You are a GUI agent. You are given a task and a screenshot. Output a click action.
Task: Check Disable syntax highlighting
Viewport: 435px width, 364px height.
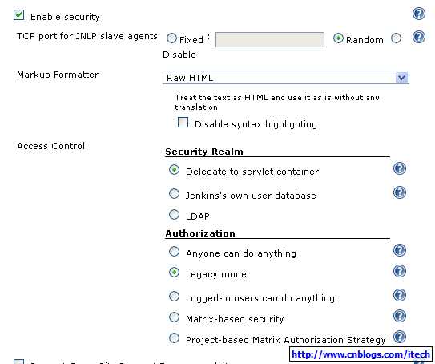coord(183,123)
